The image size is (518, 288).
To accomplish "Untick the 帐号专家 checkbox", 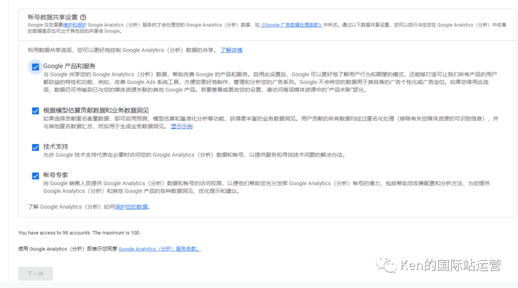I will pyautogui.click(x=35, y=176).
